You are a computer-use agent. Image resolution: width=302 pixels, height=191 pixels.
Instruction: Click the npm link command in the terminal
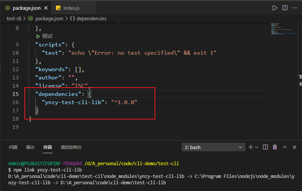(48, 170)
